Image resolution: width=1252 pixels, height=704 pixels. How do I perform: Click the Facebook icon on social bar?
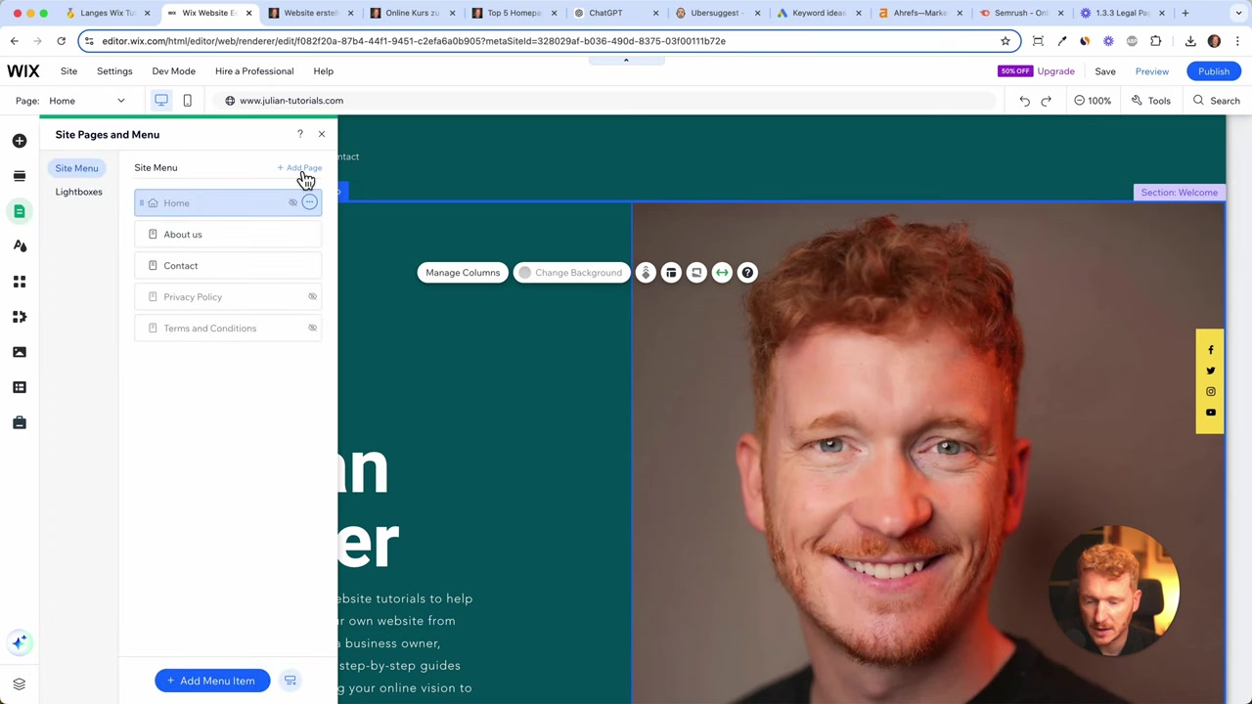pyautogui.click(x=1211, y=350)
